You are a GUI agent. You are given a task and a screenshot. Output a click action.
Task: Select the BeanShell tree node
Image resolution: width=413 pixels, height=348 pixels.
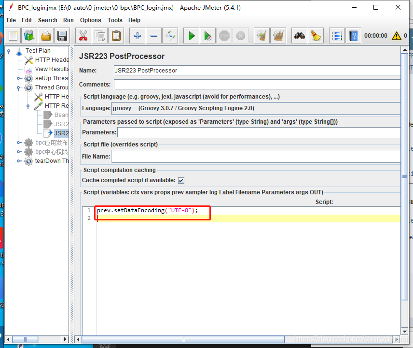[x=61, y=115]
